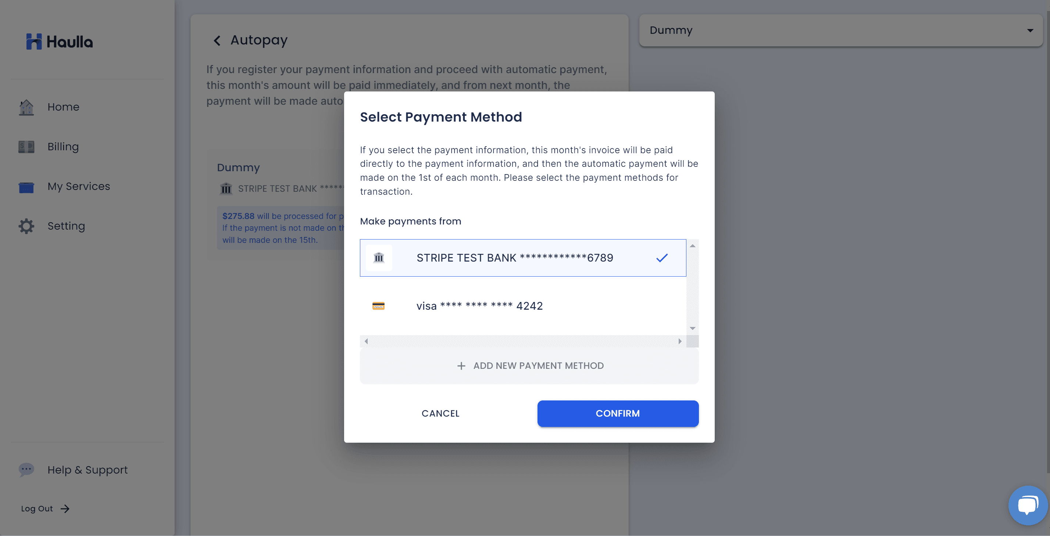Click the checkmark on Stripe Test Bank
Viewport: 1050px width, 536px height.
662,258
